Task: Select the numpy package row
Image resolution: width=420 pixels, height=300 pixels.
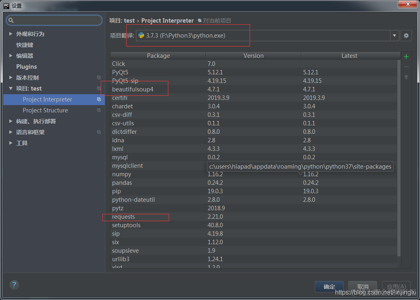Action: [x=254, y=174]
